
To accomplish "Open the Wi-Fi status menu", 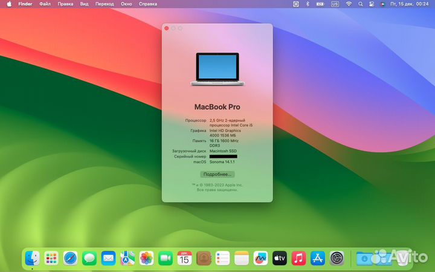I will point(349,4).
